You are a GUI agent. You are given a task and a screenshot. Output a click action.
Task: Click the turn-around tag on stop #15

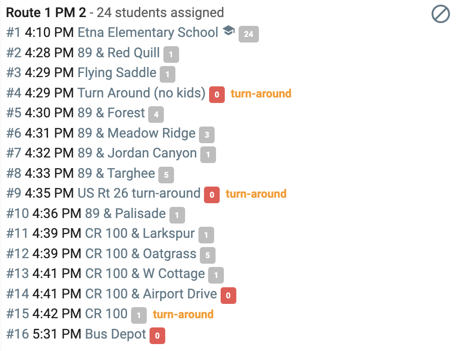pyautogui.click(x=183, y=315)
